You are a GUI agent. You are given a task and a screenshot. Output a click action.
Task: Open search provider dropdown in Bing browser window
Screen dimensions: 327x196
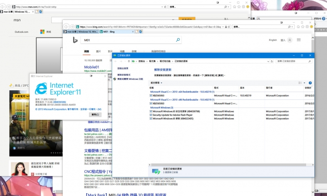click(x=292, y=27)
